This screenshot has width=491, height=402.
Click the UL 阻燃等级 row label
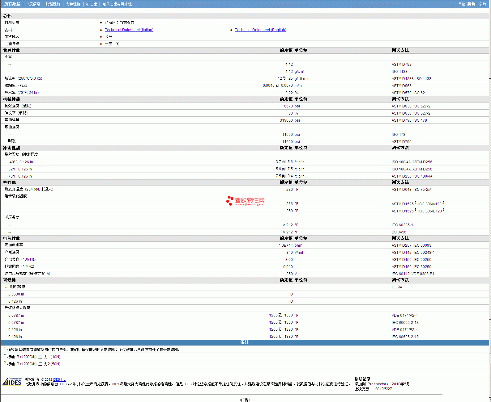(x=15, y=287)
